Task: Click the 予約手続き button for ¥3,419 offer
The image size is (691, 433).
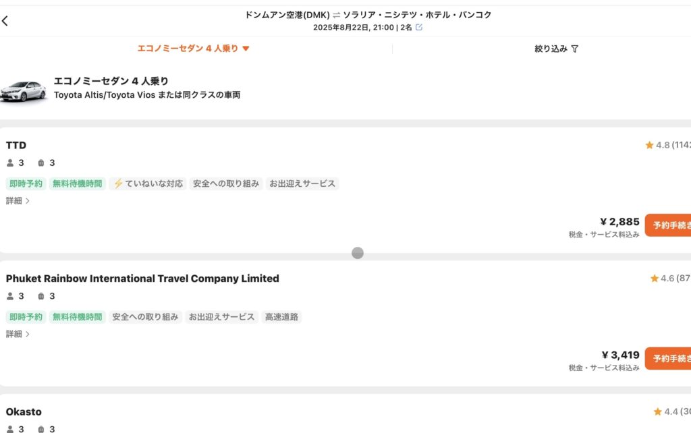Action: click(668, 359)
